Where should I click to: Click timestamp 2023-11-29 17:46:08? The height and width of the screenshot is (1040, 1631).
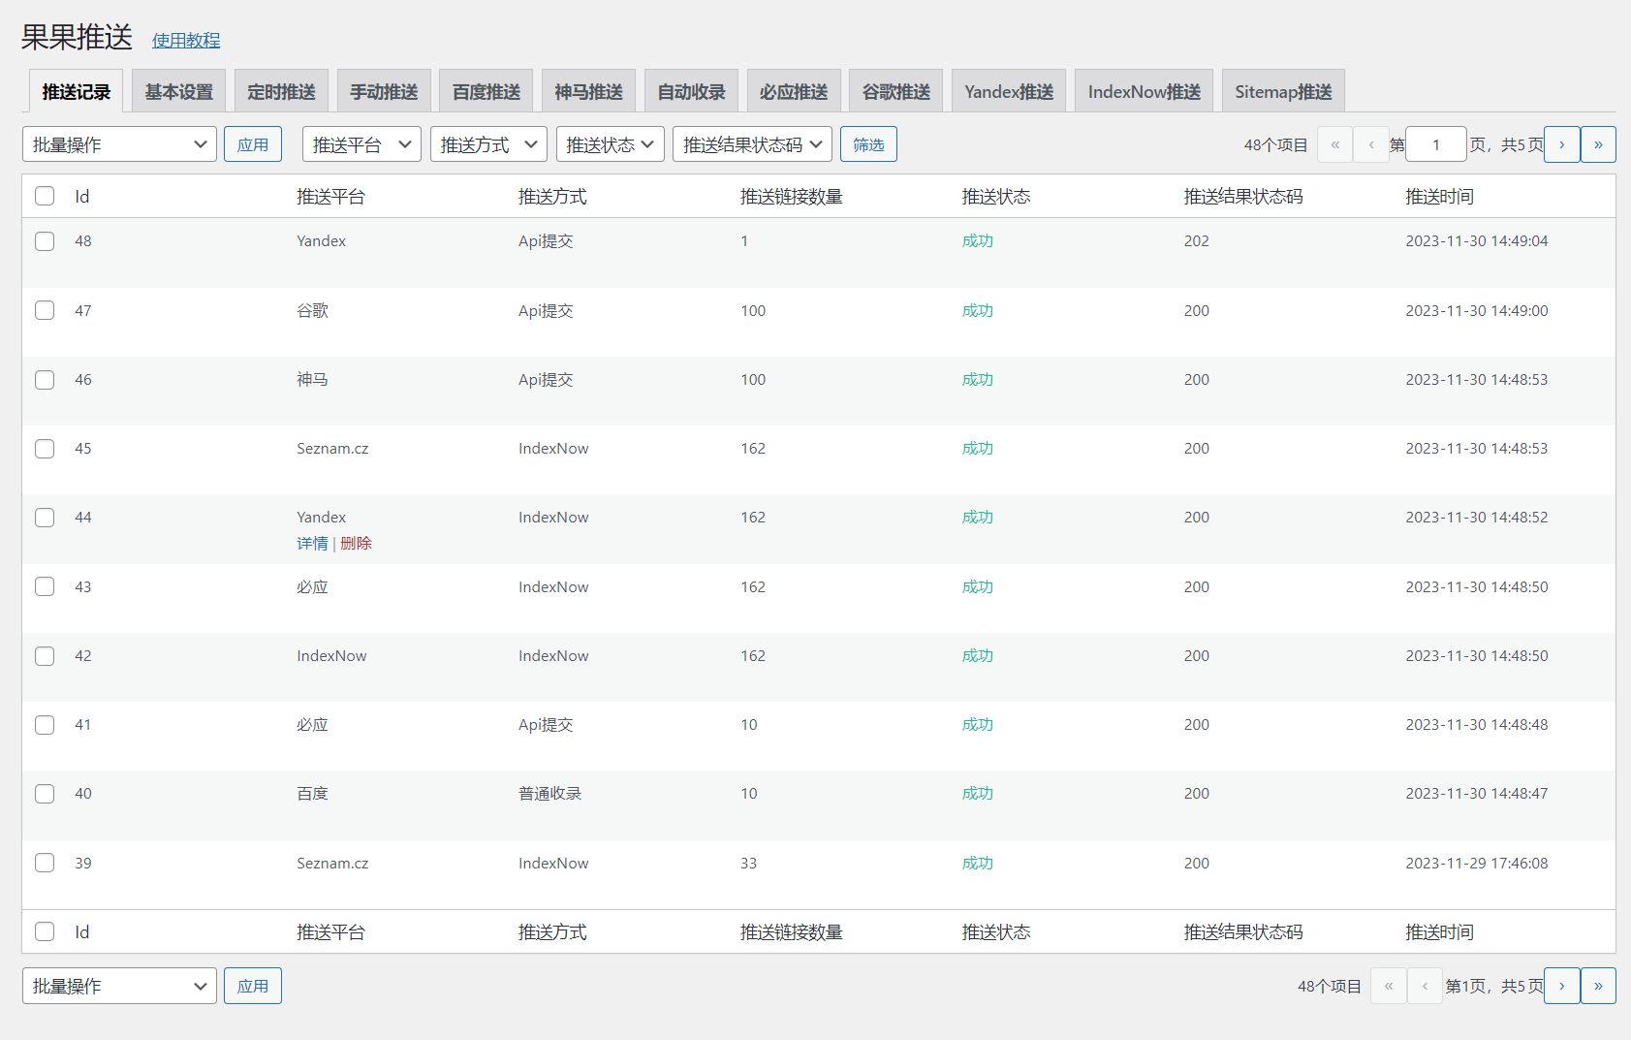1476,864
